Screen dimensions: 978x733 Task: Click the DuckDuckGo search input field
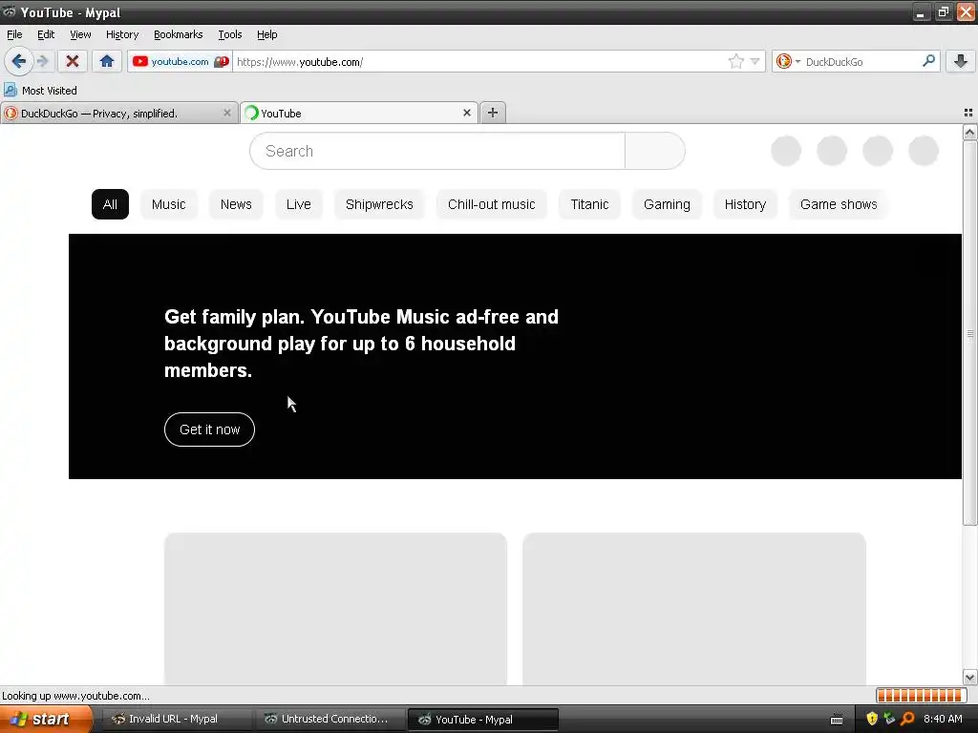861,62
